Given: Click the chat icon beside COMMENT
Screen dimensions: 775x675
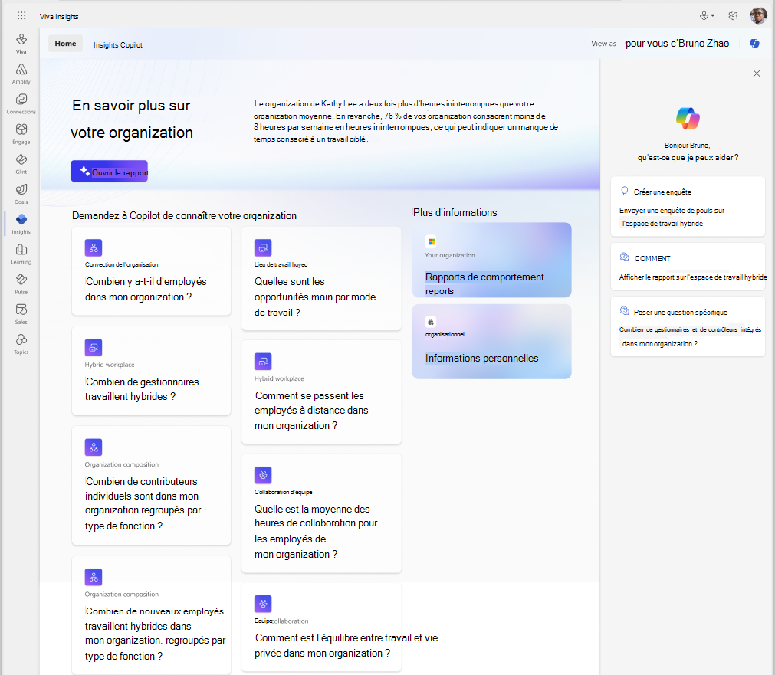Looking at the screenshot, I should click(x=625, y=257).
